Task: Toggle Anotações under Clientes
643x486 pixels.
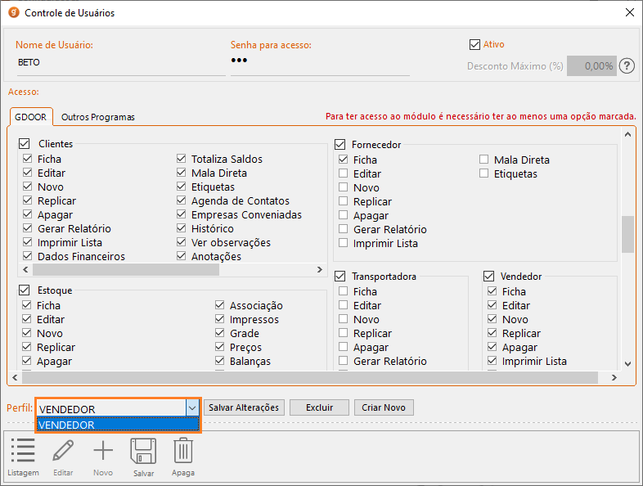Action: point(182,256)
